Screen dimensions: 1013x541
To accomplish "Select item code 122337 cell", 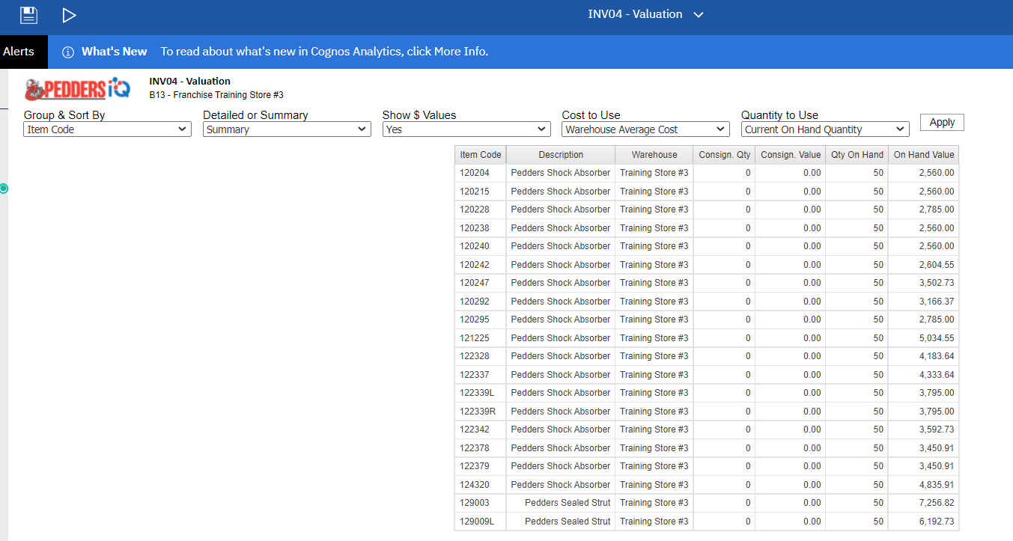I will coord(481,375).
